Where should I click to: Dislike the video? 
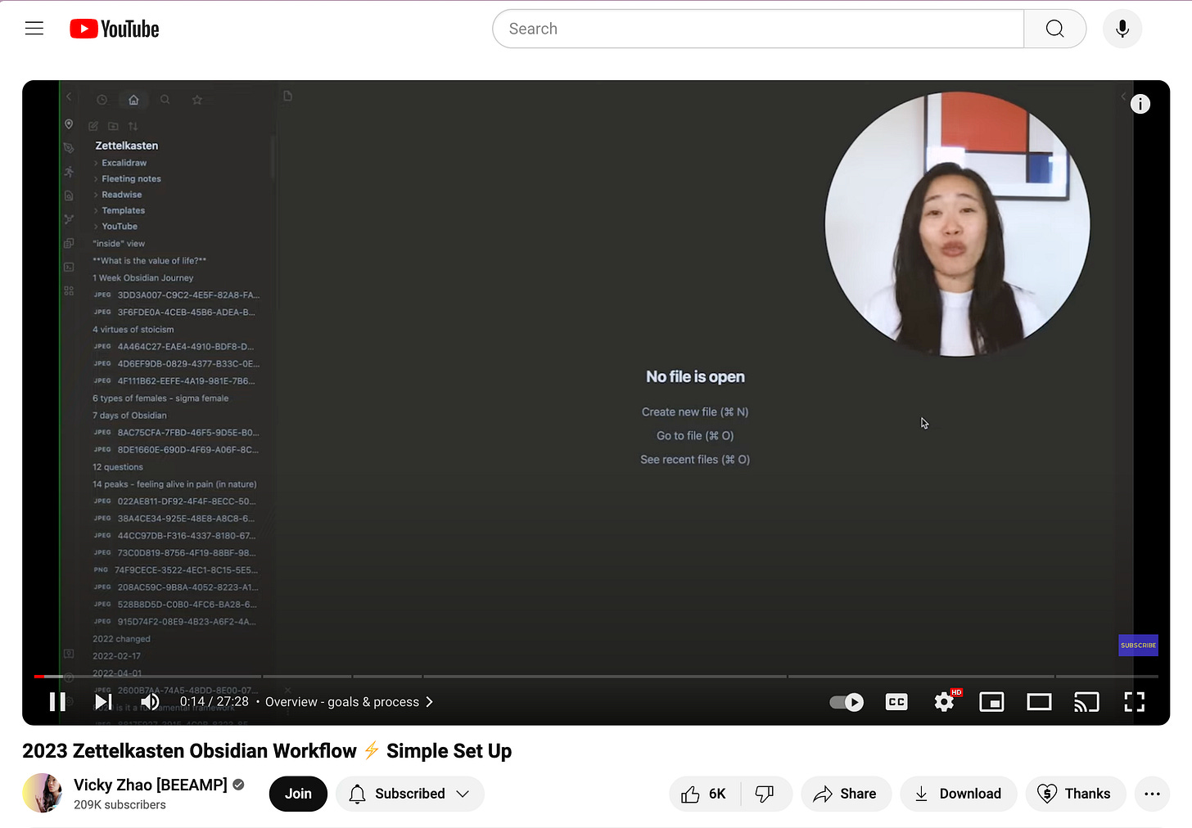click(765, 794)
